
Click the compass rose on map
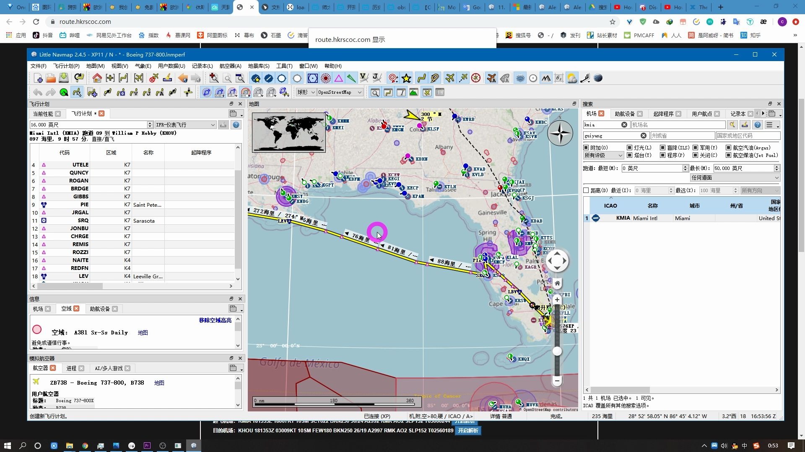coord(560,134)
